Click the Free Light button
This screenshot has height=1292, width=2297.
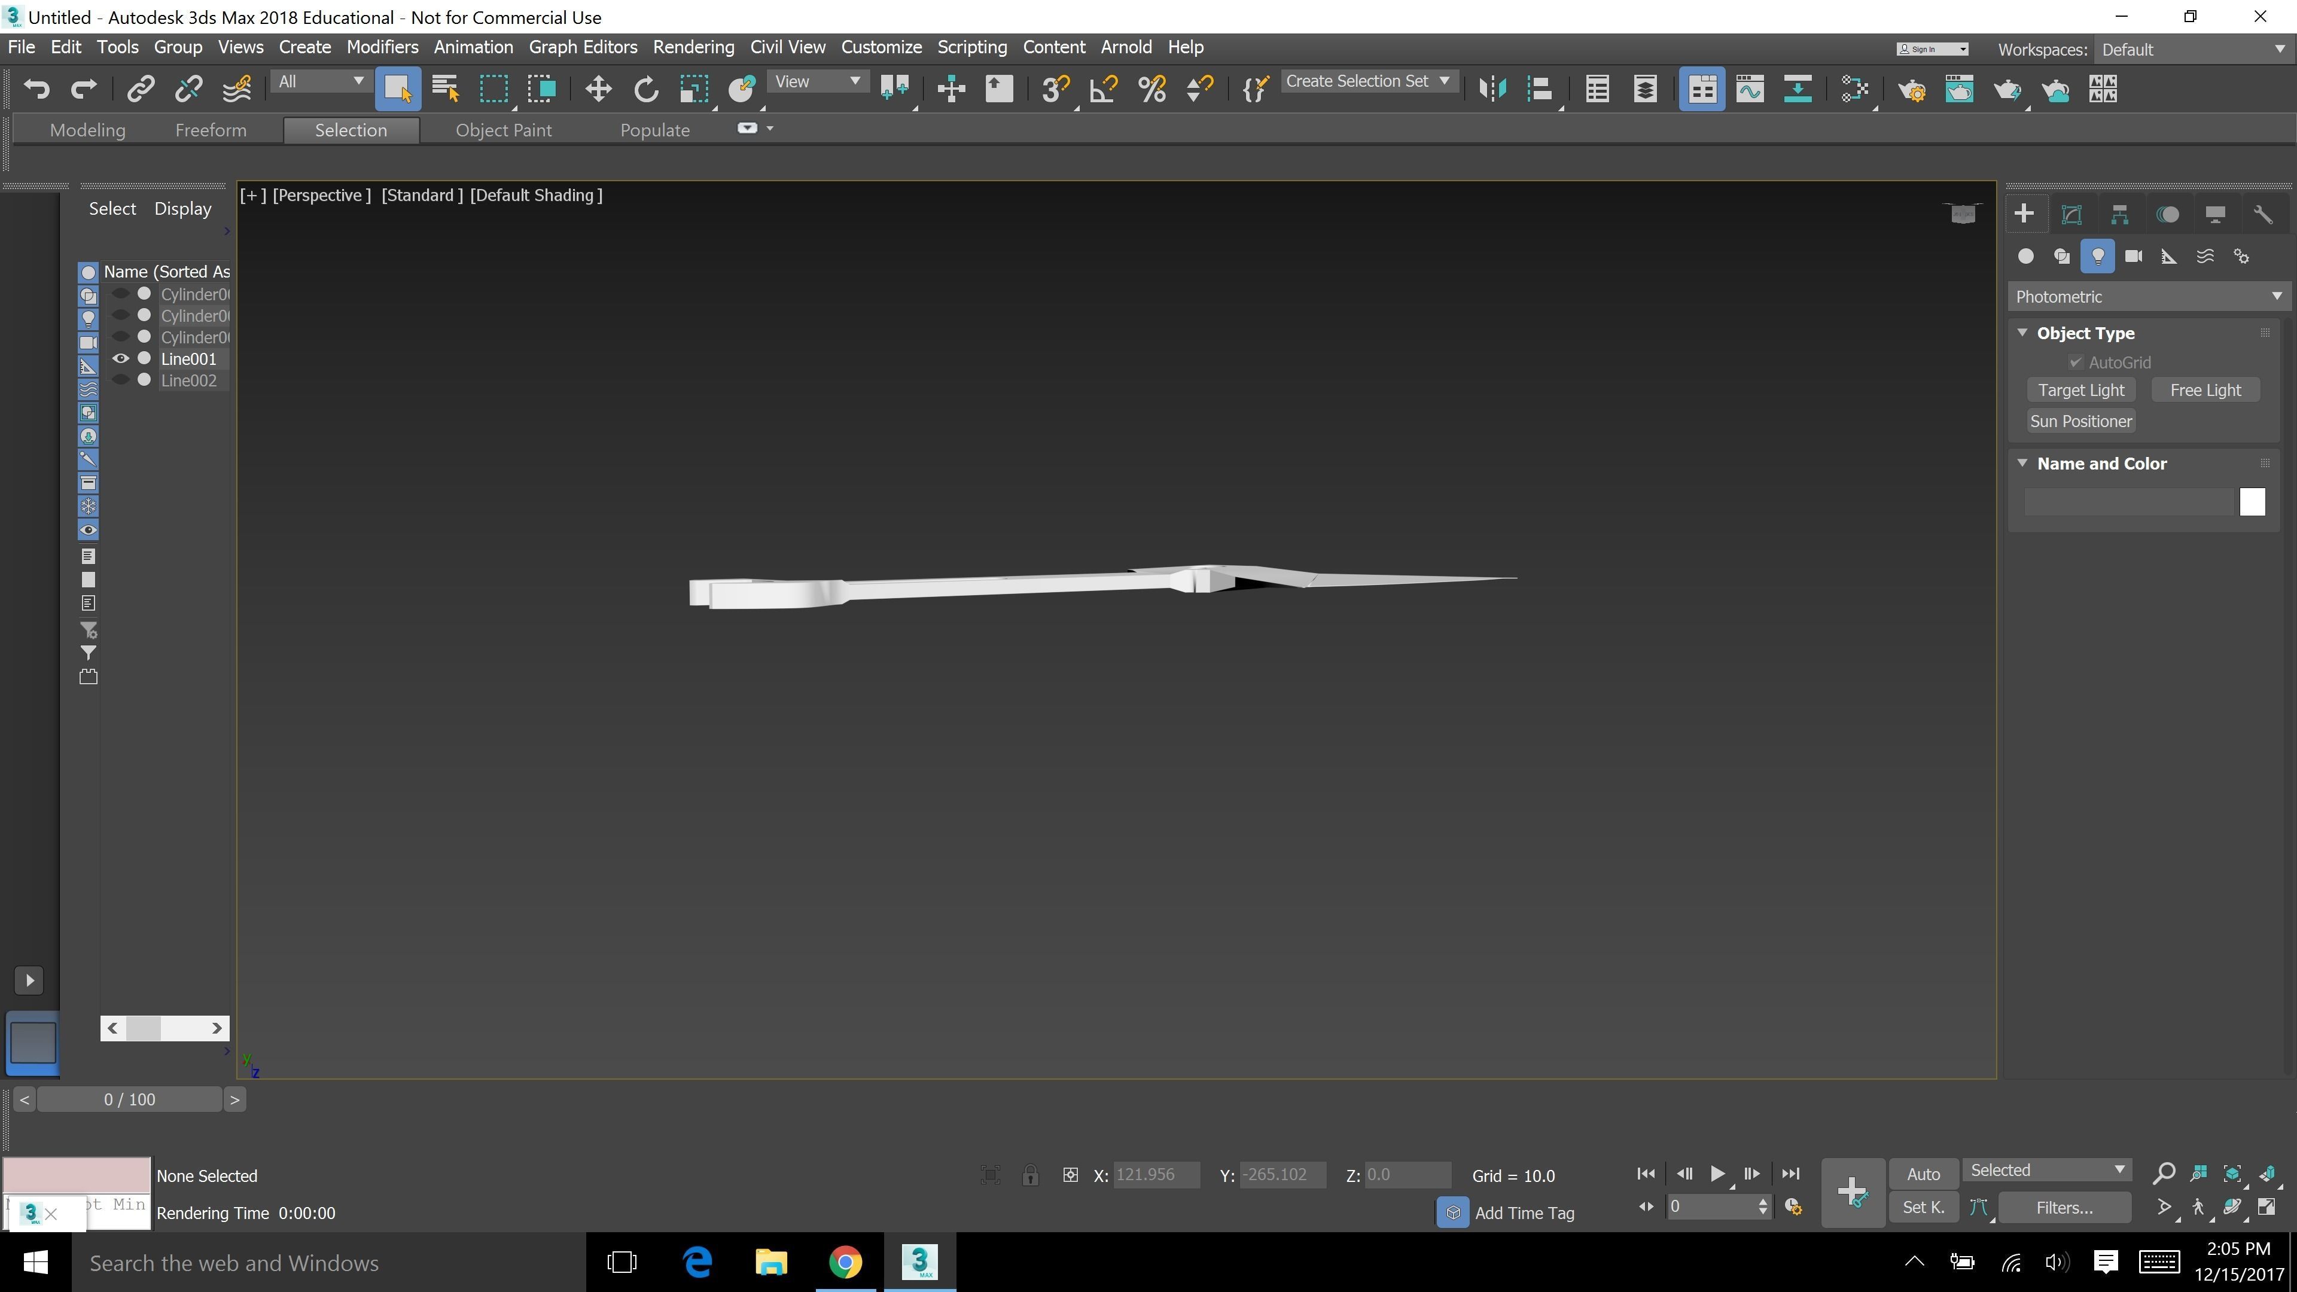2204,389
